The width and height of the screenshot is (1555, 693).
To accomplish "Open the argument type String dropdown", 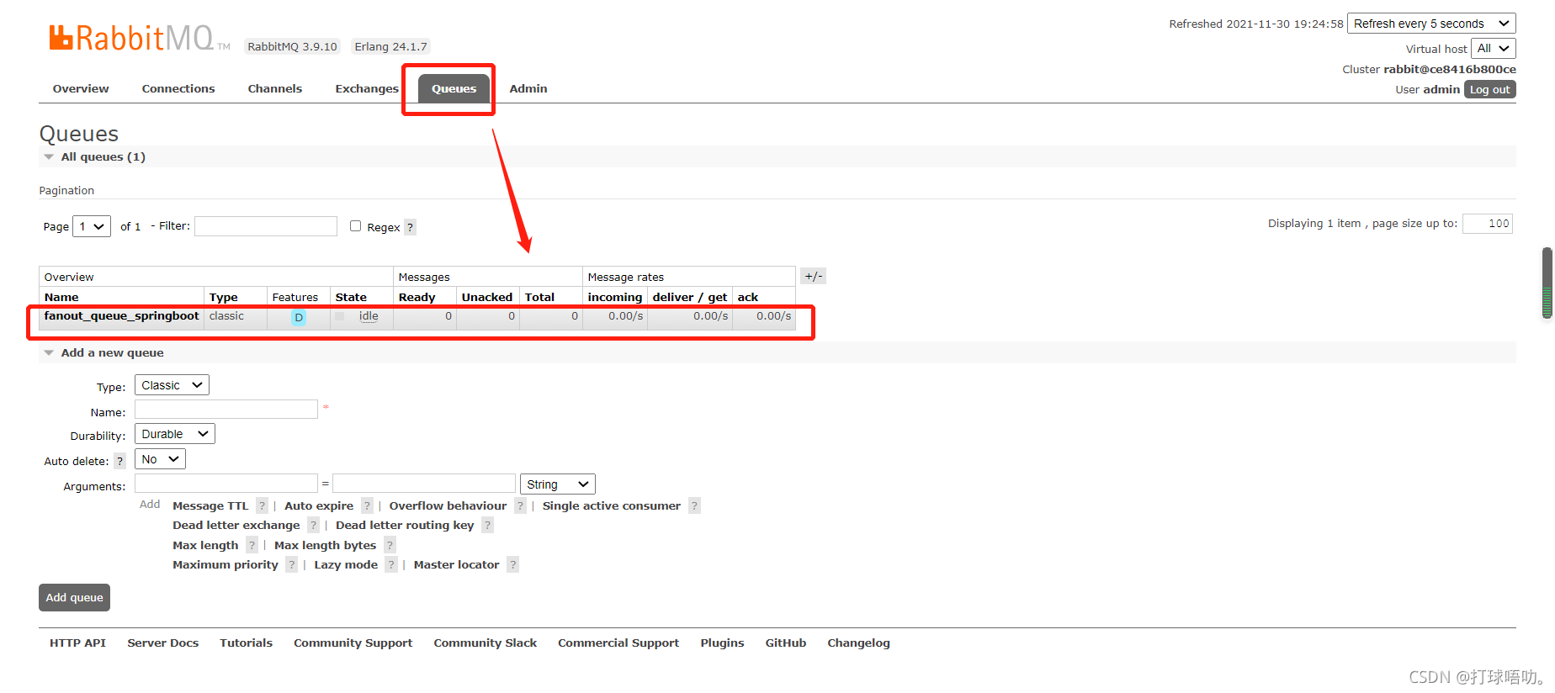I will click(558, 484).
